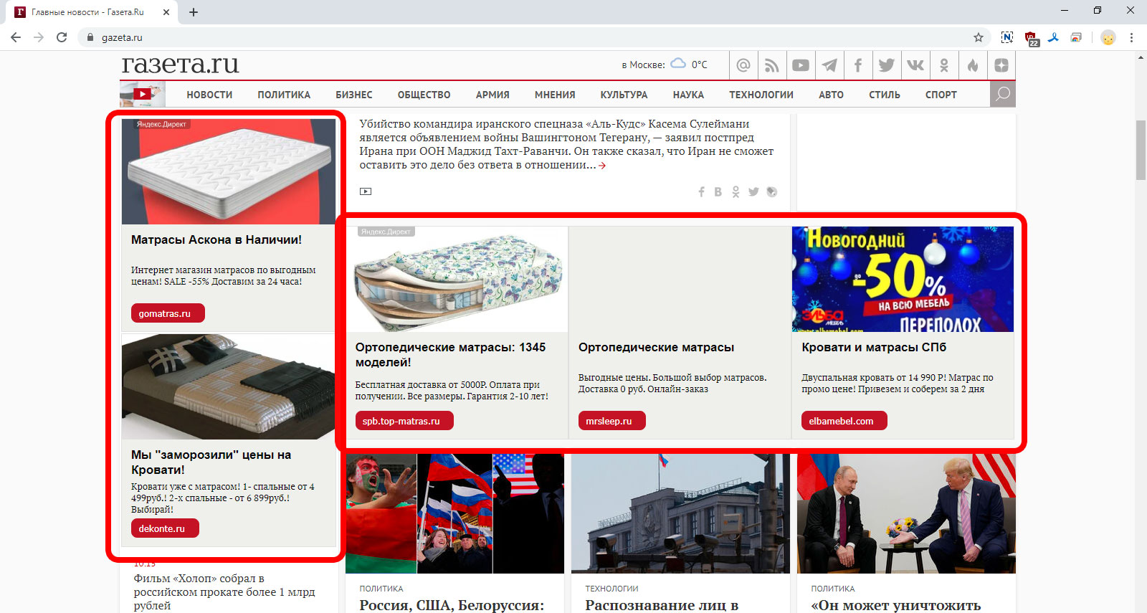The width and height of the screenshot is (1147, 613).
Task: Open the АРМИЯ section
Action: tap(492, 95)
